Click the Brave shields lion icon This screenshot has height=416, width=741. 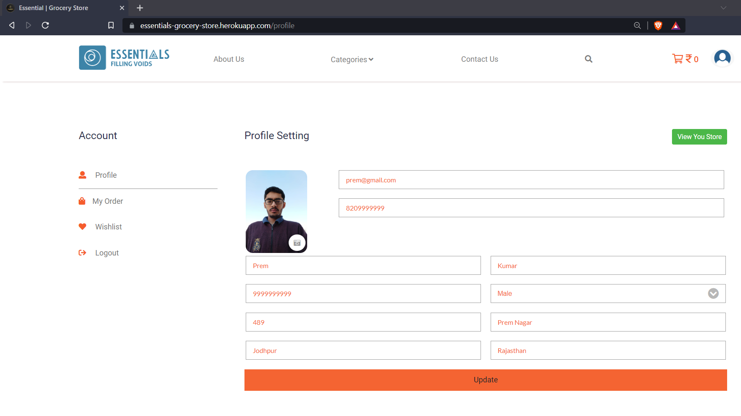click(658, 26)
